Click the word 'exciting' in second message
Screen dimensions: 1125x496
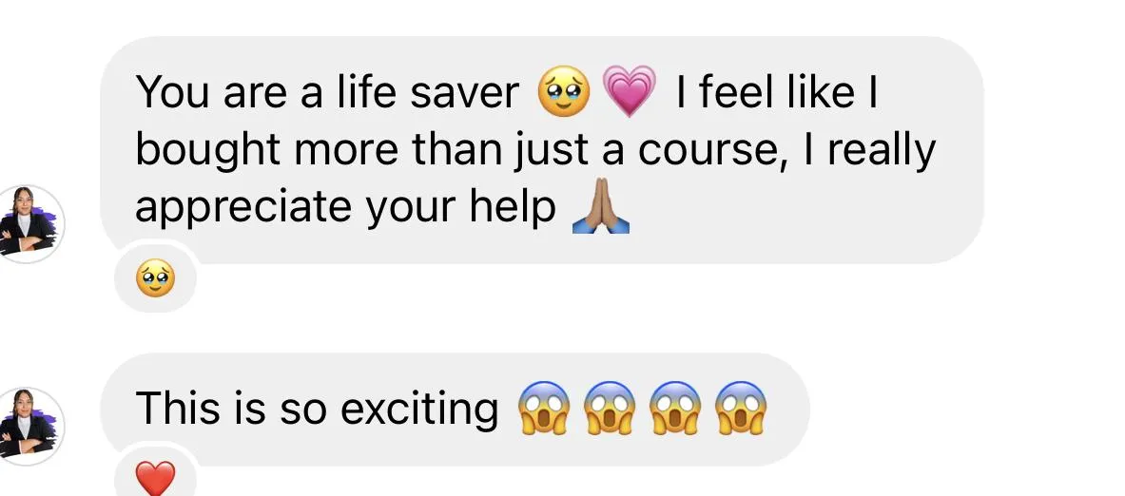(x=419, y=410)
